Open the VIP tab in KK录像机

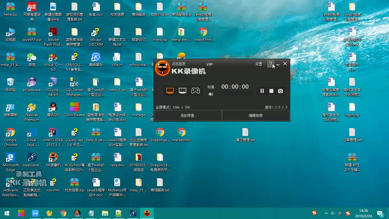(x=209, y=64)
